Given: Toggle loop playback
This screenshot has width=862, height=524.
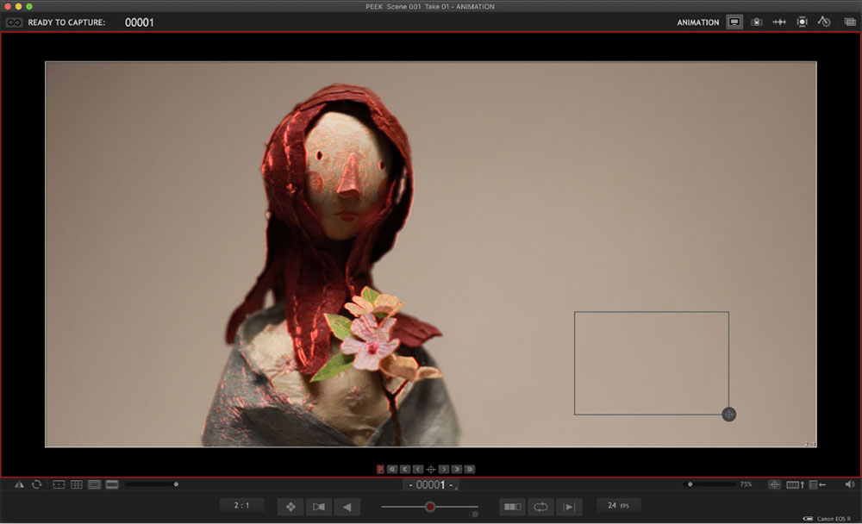Looking at the screenshot, I should click(541, 507).
